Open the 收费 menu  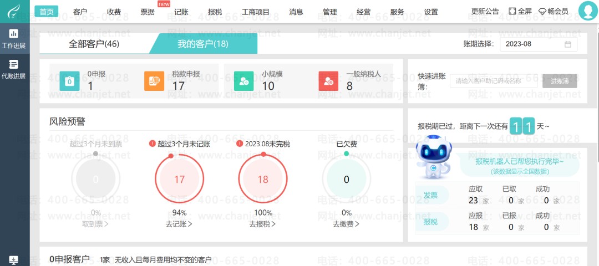click(x=114, y=12)
